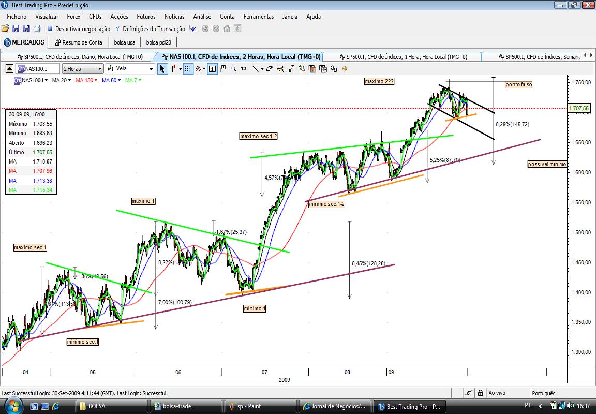Open the Vela chart type dropdown
The width and height of the screenshot is (596, 414).
point(130,69)
